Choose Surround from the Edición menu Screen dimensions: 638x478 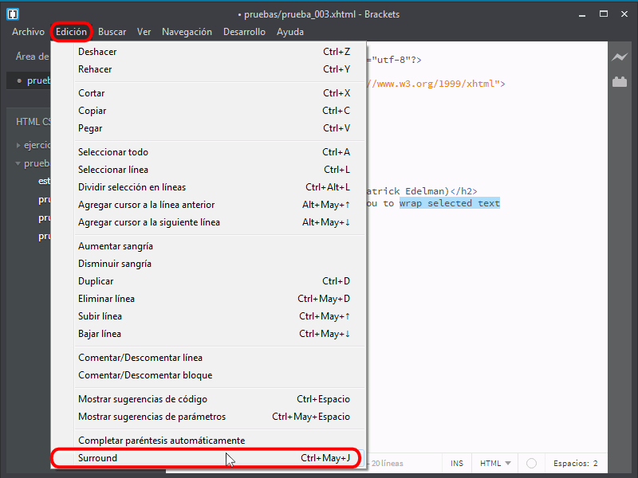click(x=208, y=458)
